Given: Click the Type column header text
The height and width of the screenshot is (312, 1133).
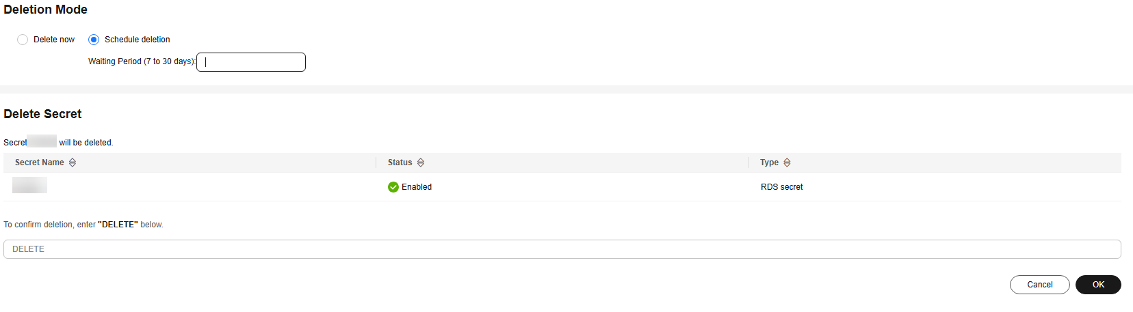Looking at the screenshot, I should tap(769, 162).
